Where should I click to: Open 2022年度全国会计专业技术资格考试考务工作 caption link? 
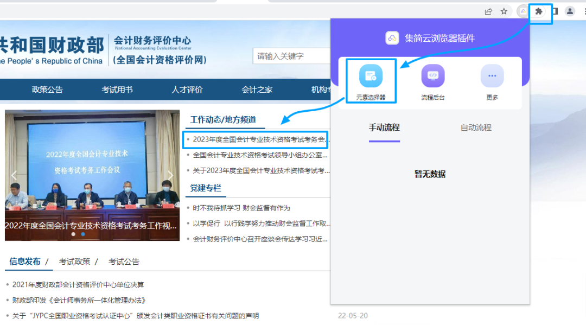pos(91,226)
